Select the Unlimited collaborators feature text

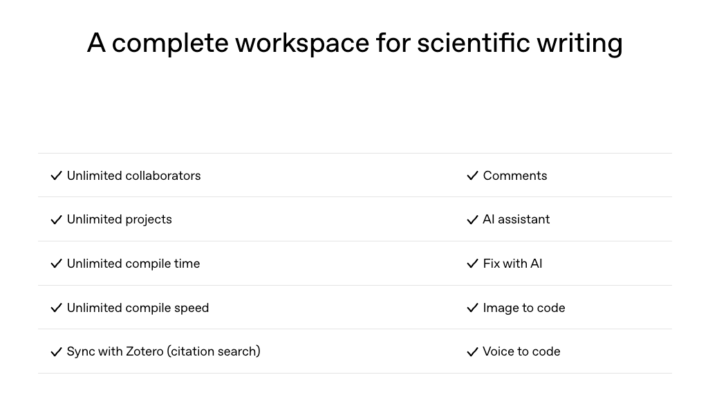[133, 176]
